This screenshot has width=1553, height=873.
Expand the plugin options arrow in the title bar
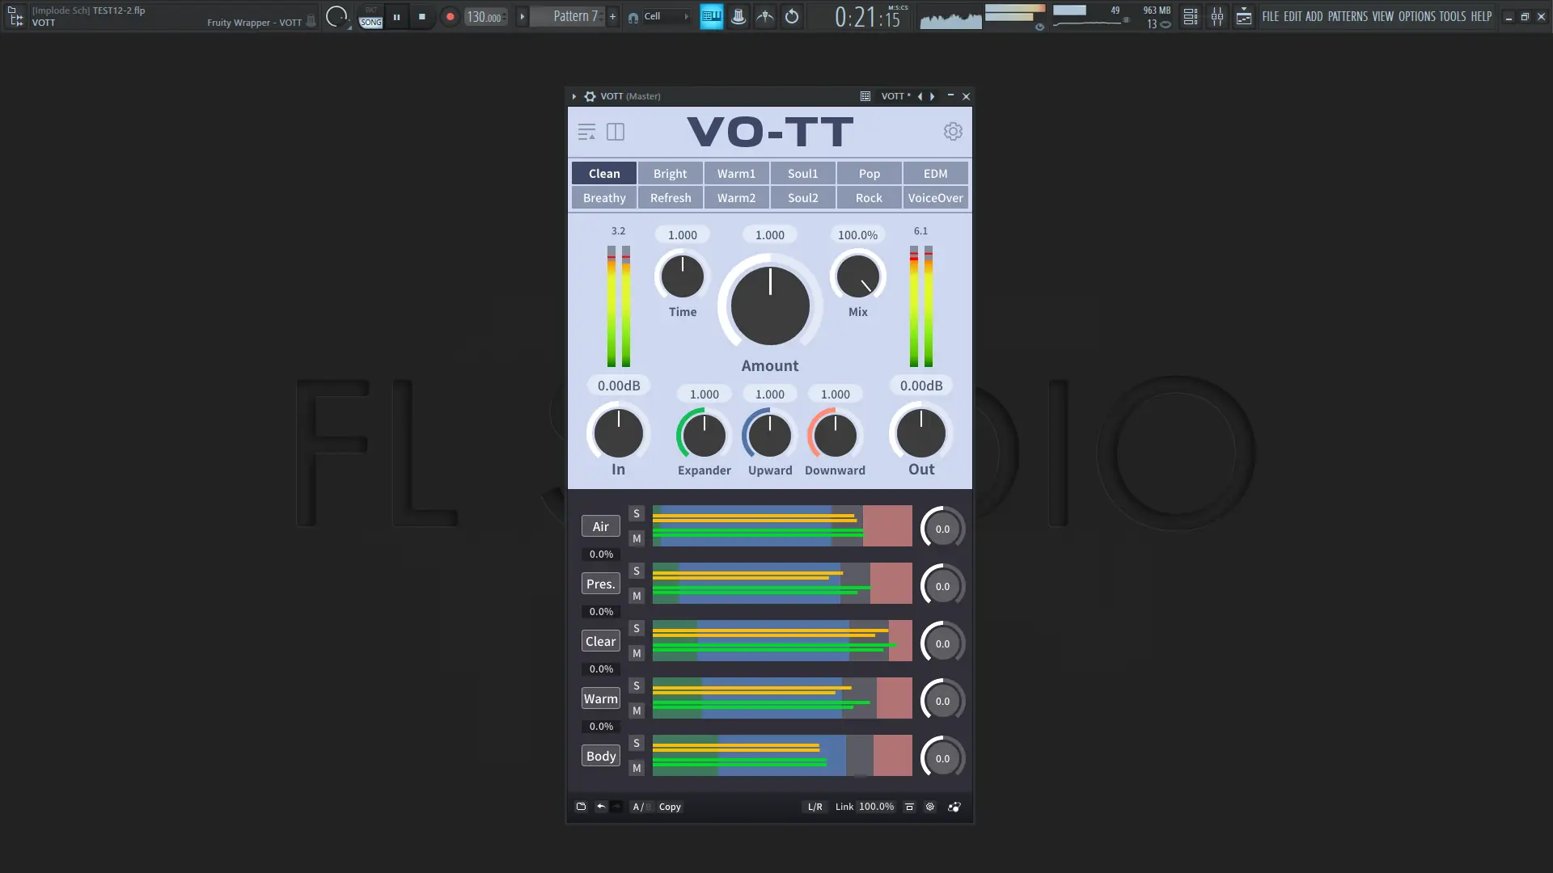(x=574, y=96)
